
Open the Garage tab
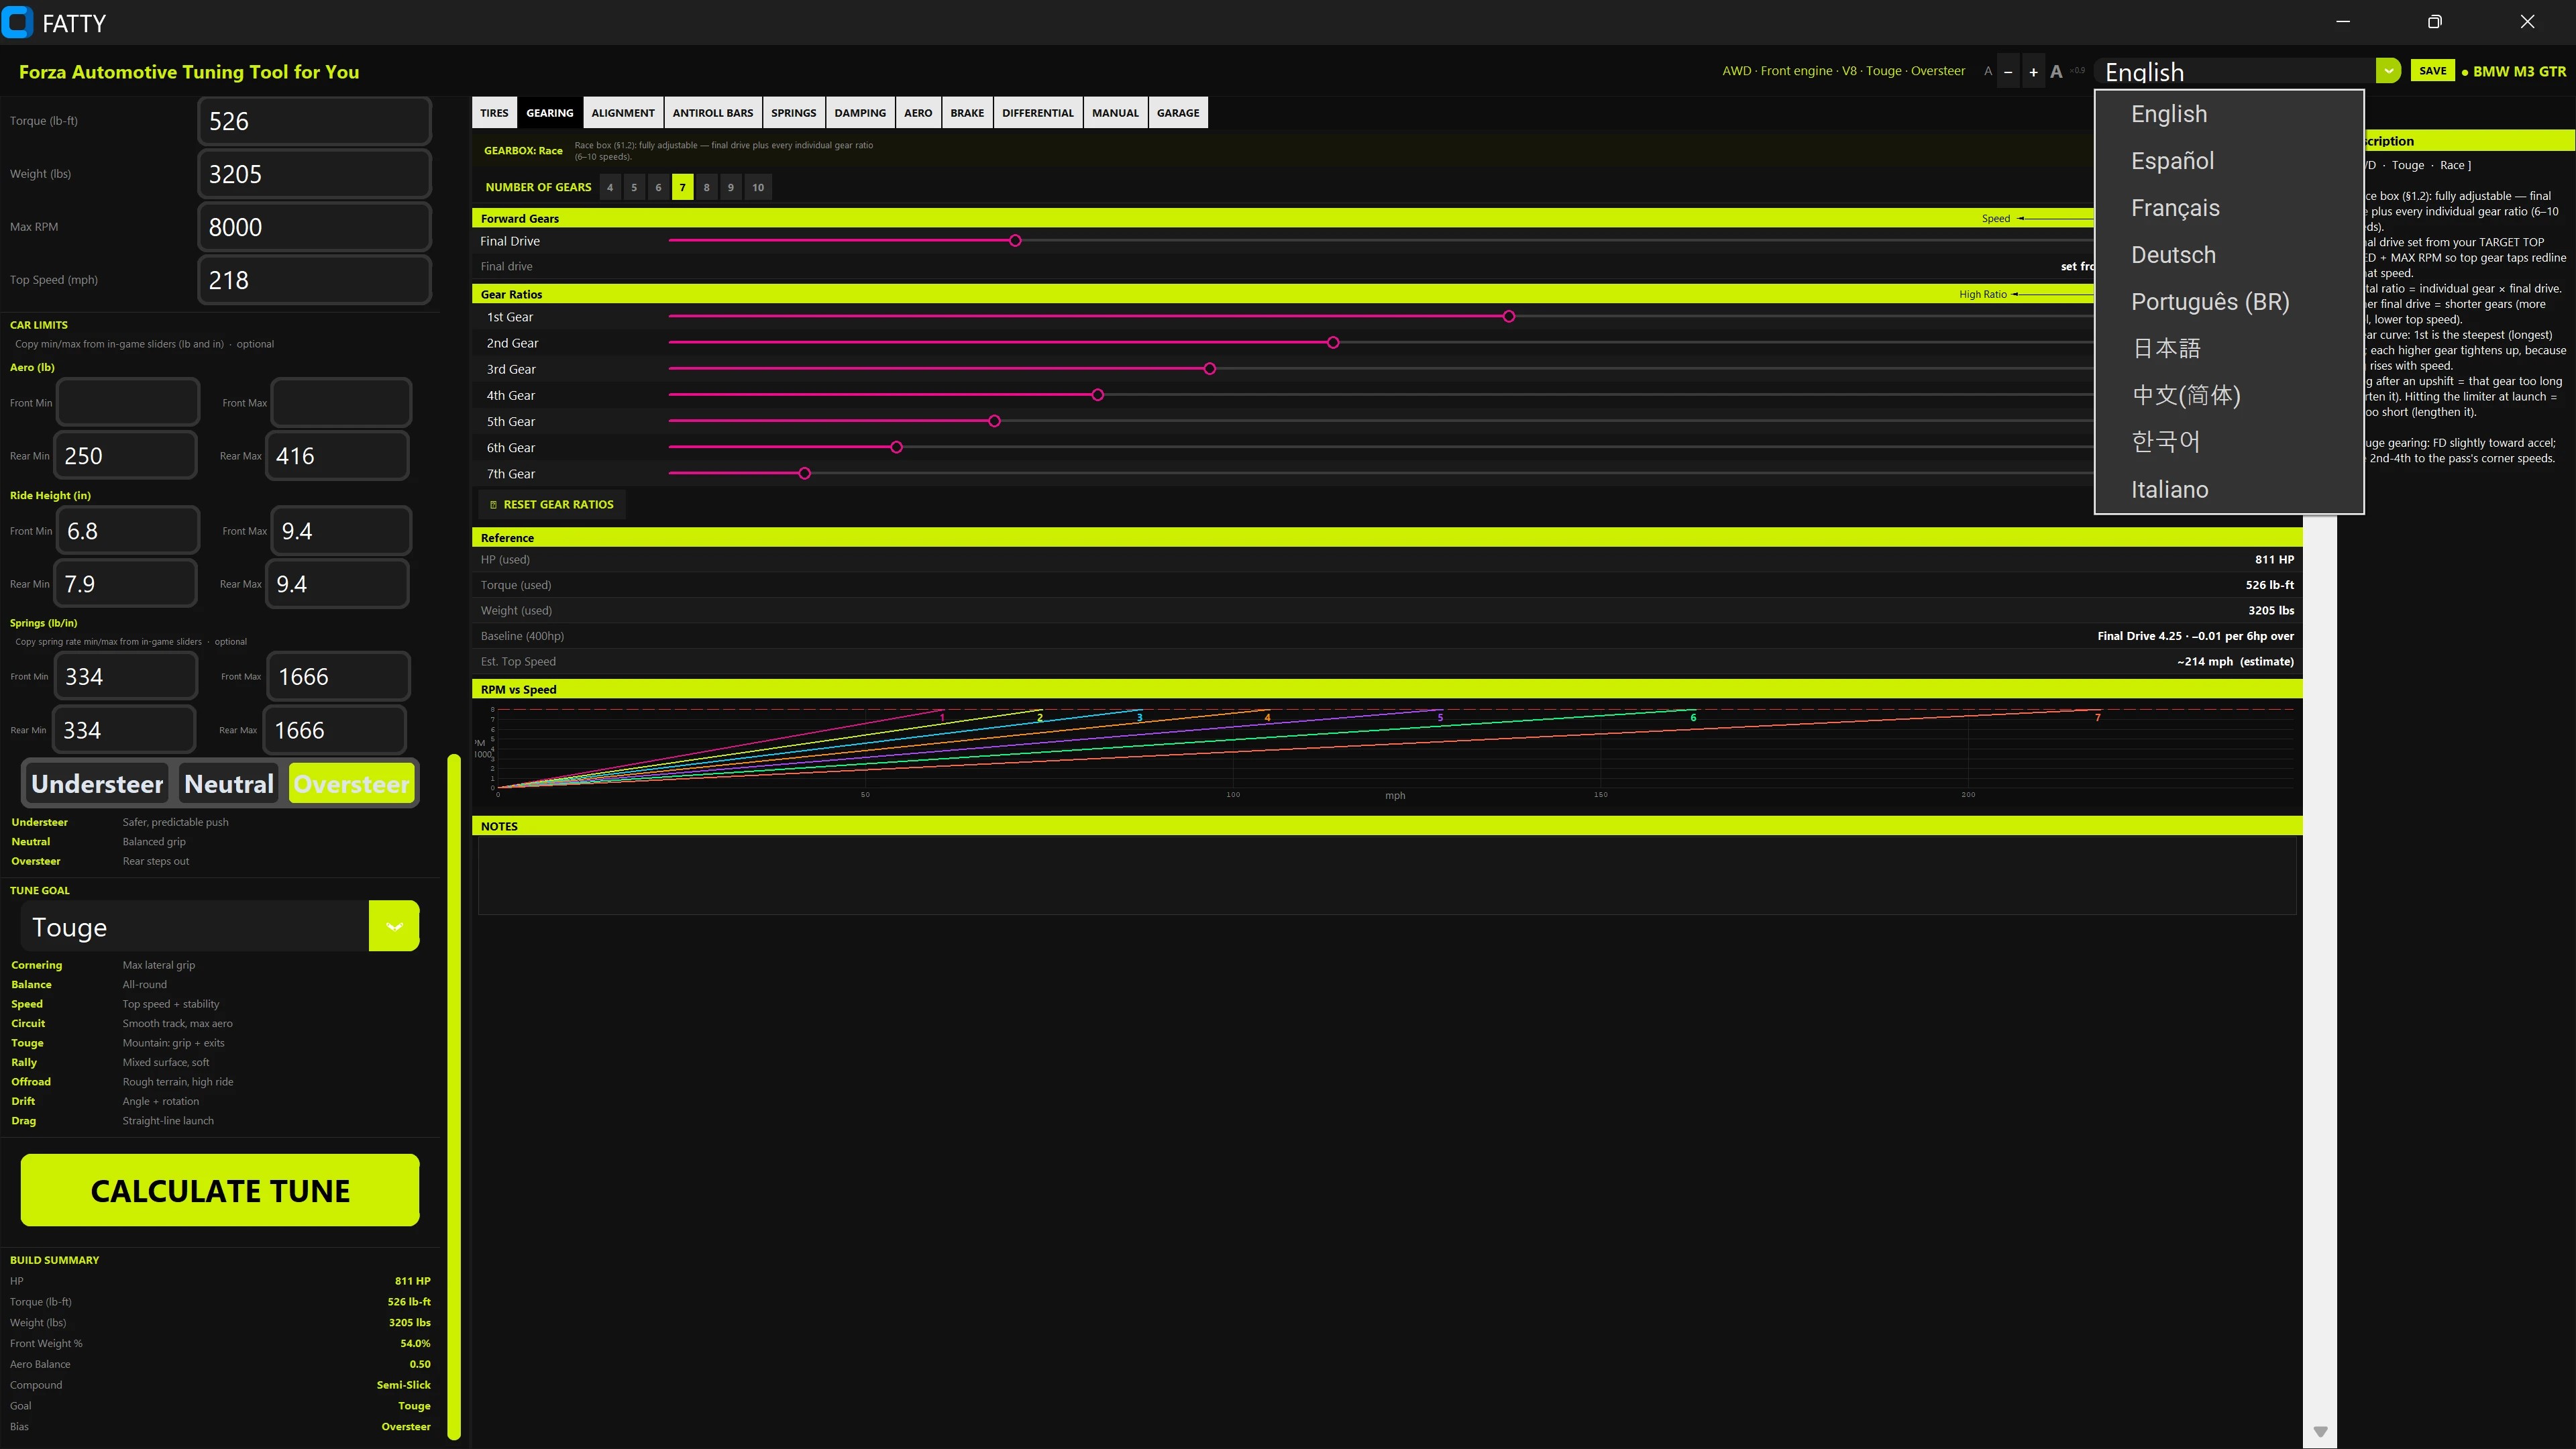(x=1178, y=113)
